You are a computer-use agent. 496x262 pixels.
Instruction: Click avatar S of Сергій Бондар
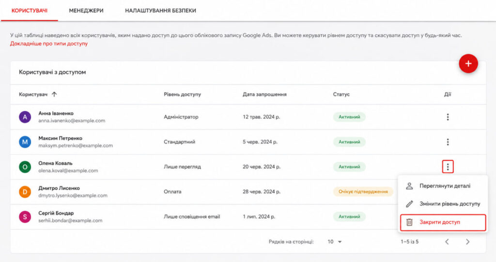point(25,217)
